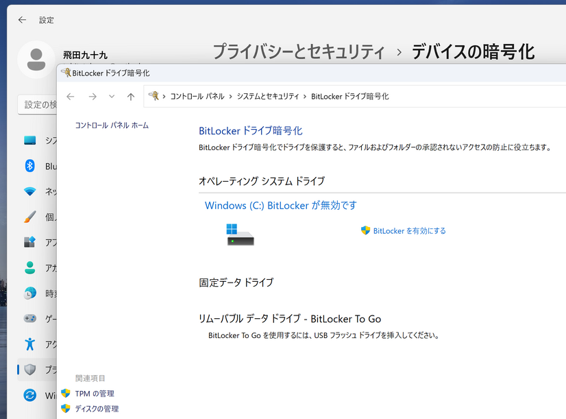Click BitLocker ドライブ暗号化 page heading

251,131
